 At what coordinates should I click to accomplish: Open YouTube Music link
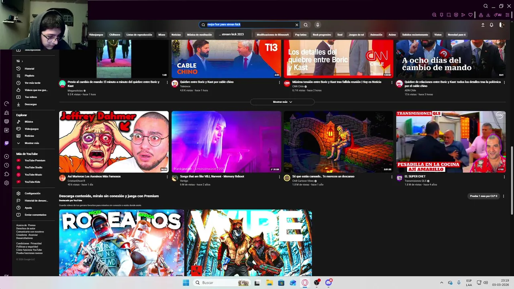click(x=33, y=175)
